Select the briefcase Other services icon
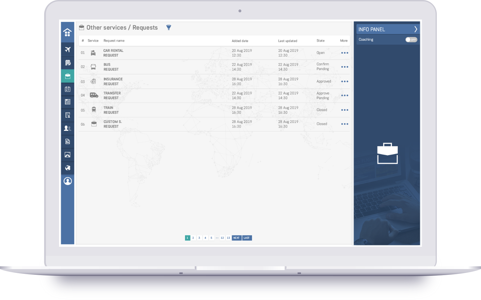Viewport: 481px width, 300px height. [x=67, y=76]
